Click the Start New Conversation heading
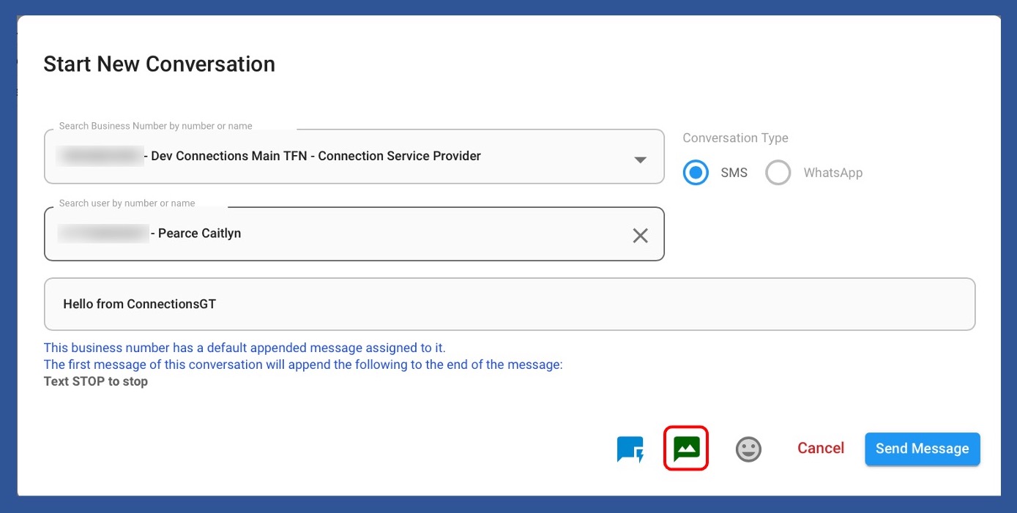Image resolution: width=1017 pixels, height=513 pixels. click(x=159, y=64)
